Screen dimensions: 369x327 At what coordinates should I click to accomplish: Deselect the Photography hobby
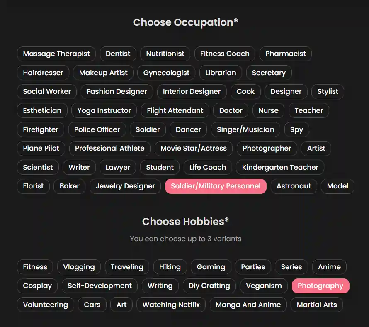pos(320,286)
